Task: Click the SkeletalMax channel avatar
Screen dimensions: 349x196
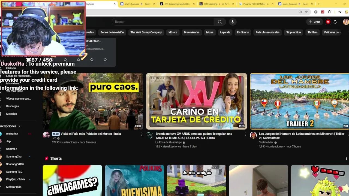Action: point(253,135)
